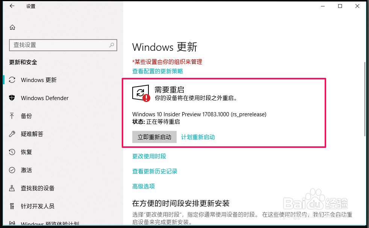
Task: Select 查找我的设备 in sidebar
Action: [x=38, y=188]
